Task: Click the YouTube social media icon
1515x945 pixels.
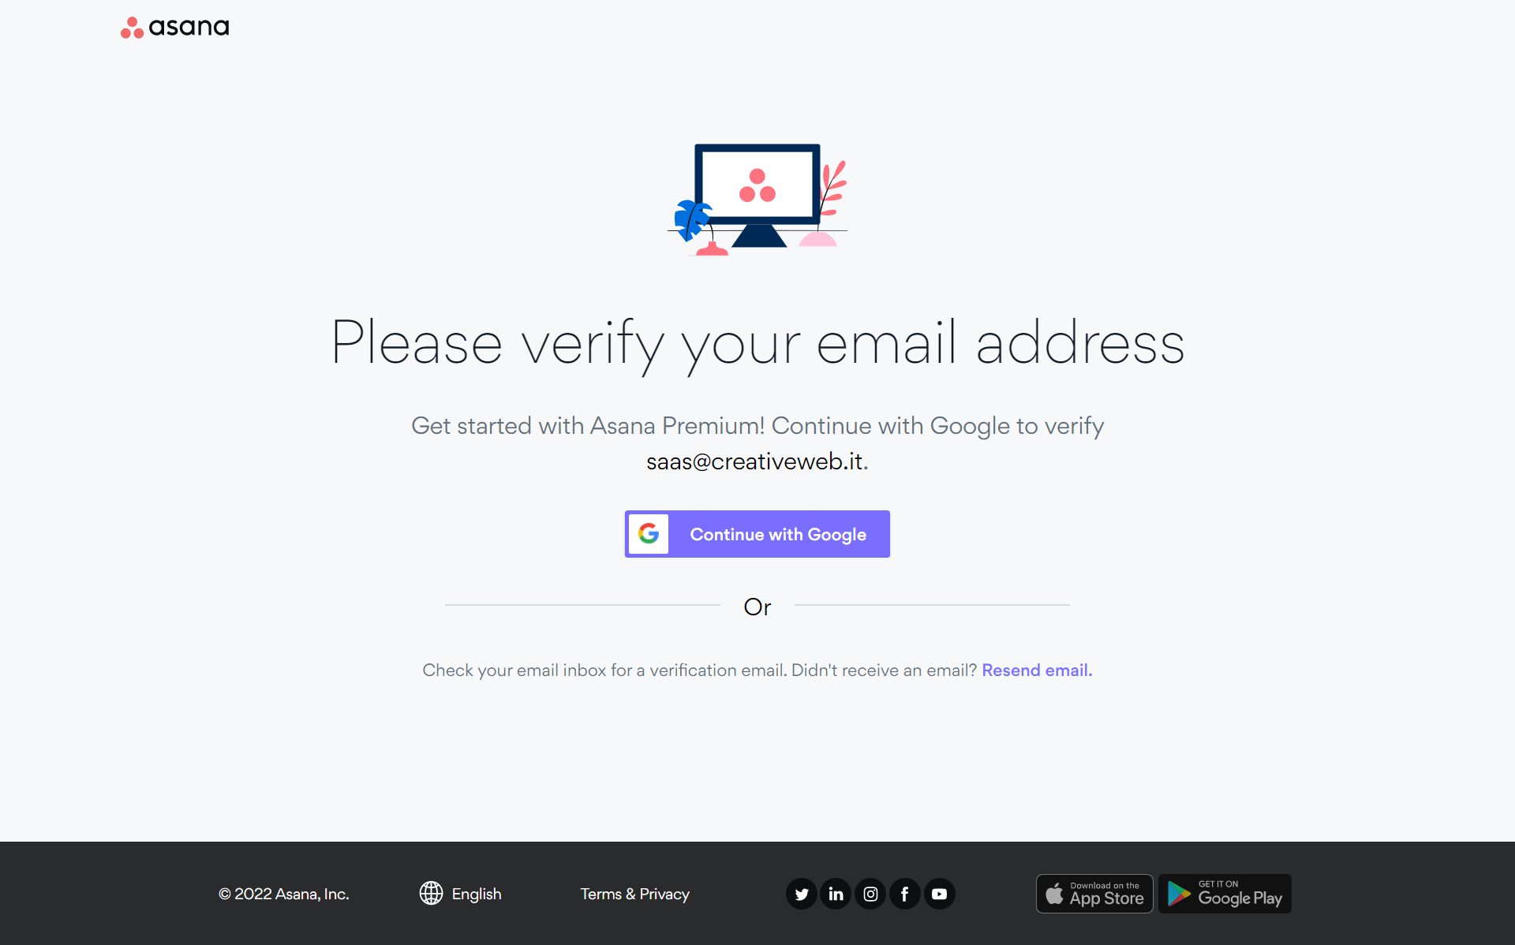Action: (x=940, y=893)
